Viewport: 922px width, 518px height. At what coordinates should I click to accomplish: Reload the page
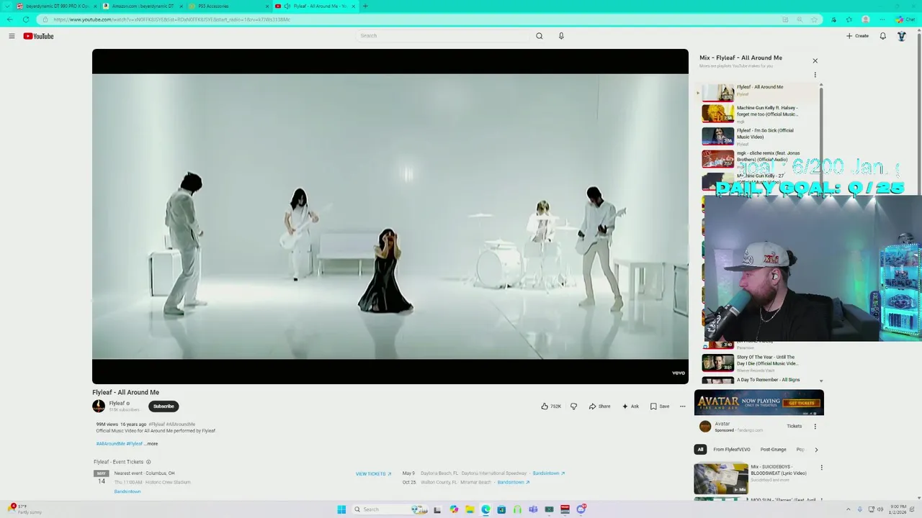coord(26,19)
